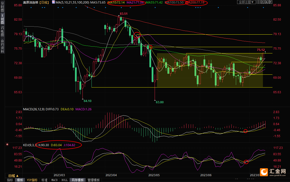The image size is (290, 182).
Task: Click the MA55:71.42 value label
Action: tap(154, 3)
